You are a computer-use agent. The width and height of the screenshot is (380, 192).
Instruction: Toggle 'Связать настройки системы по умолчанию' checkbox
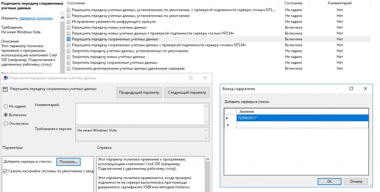pos(5,171)
